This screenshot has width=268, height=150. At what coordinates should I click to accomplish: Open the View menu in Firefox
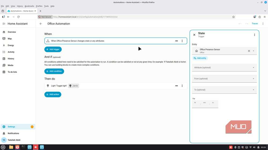coord(13,6)
